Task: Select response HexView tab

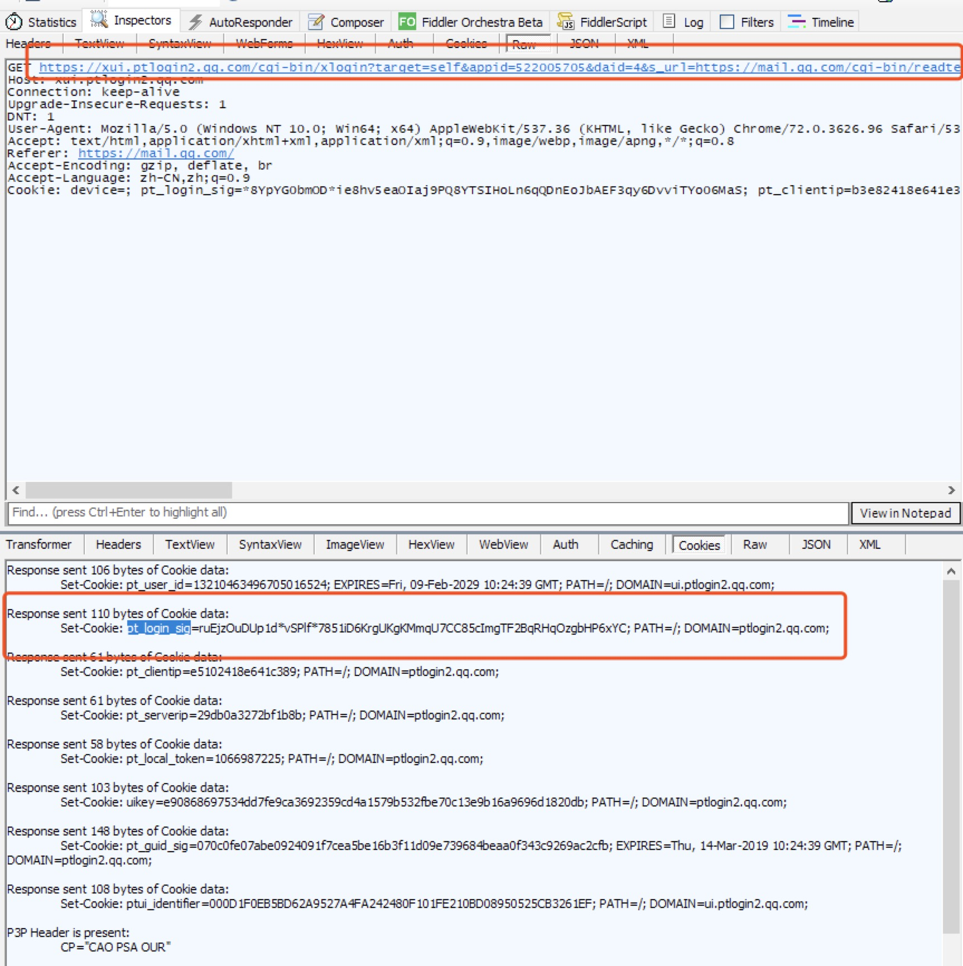Action: (431, 544)
